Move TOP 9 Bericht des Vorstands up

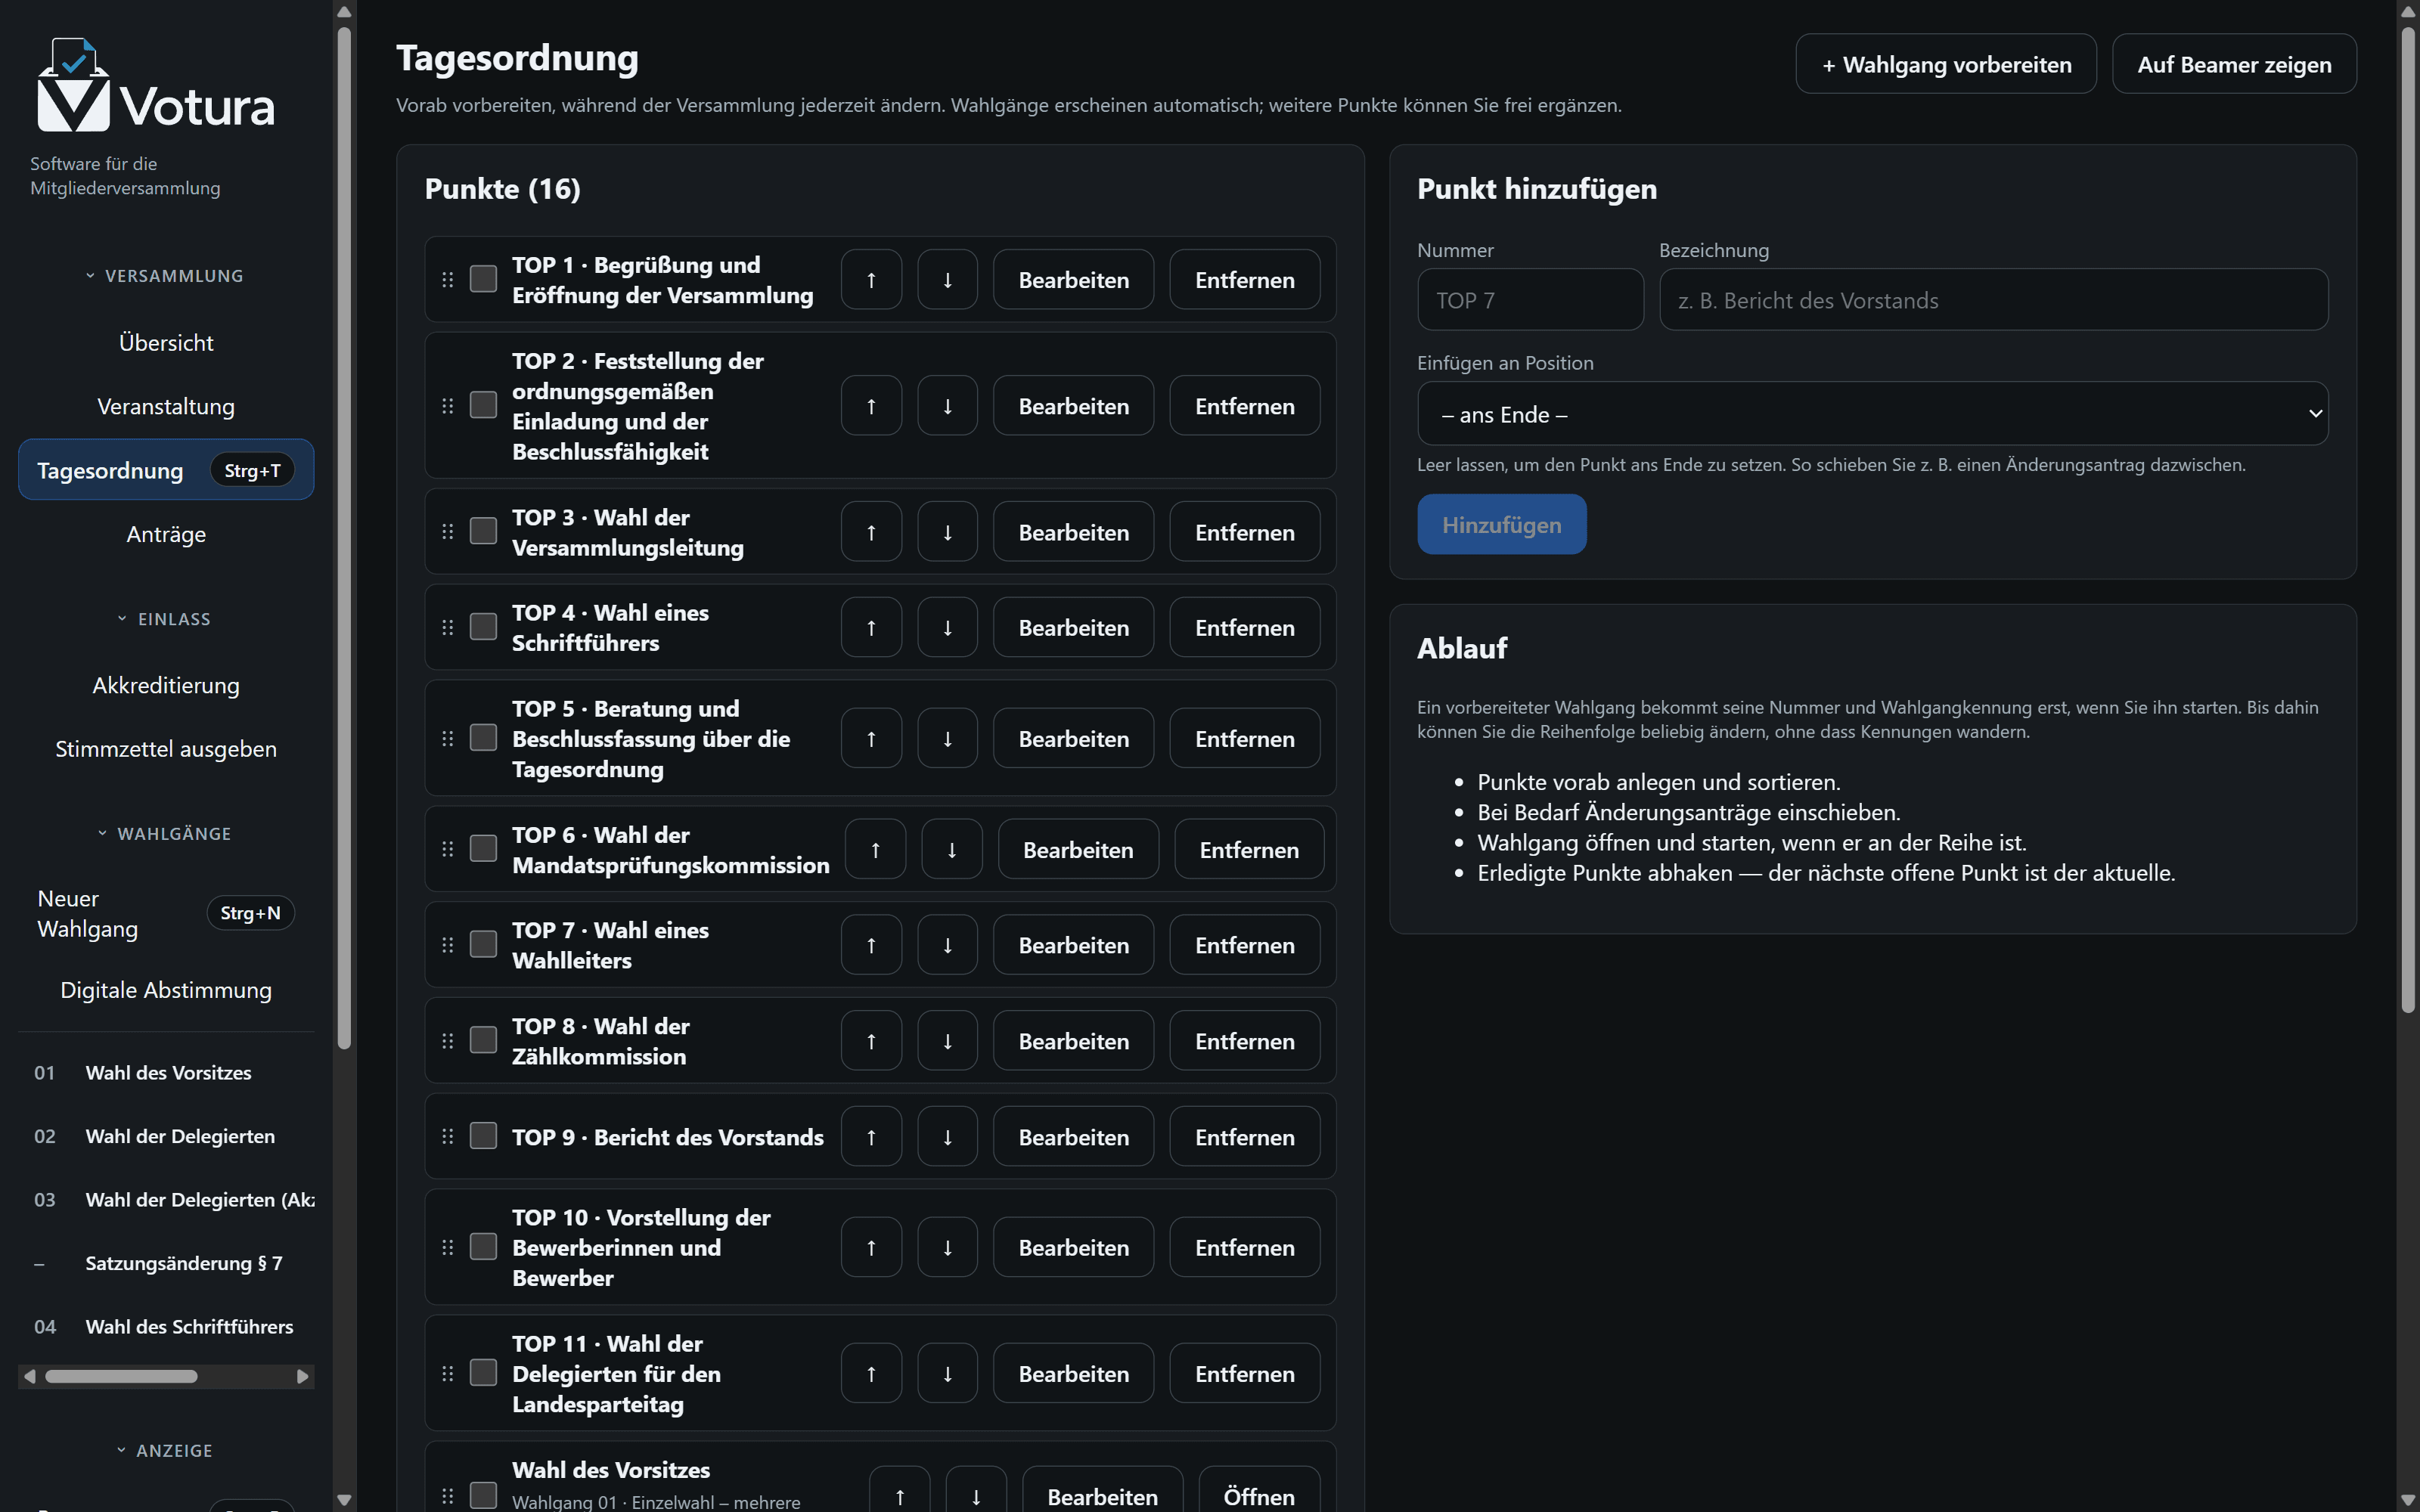(x=871, y=1137)
